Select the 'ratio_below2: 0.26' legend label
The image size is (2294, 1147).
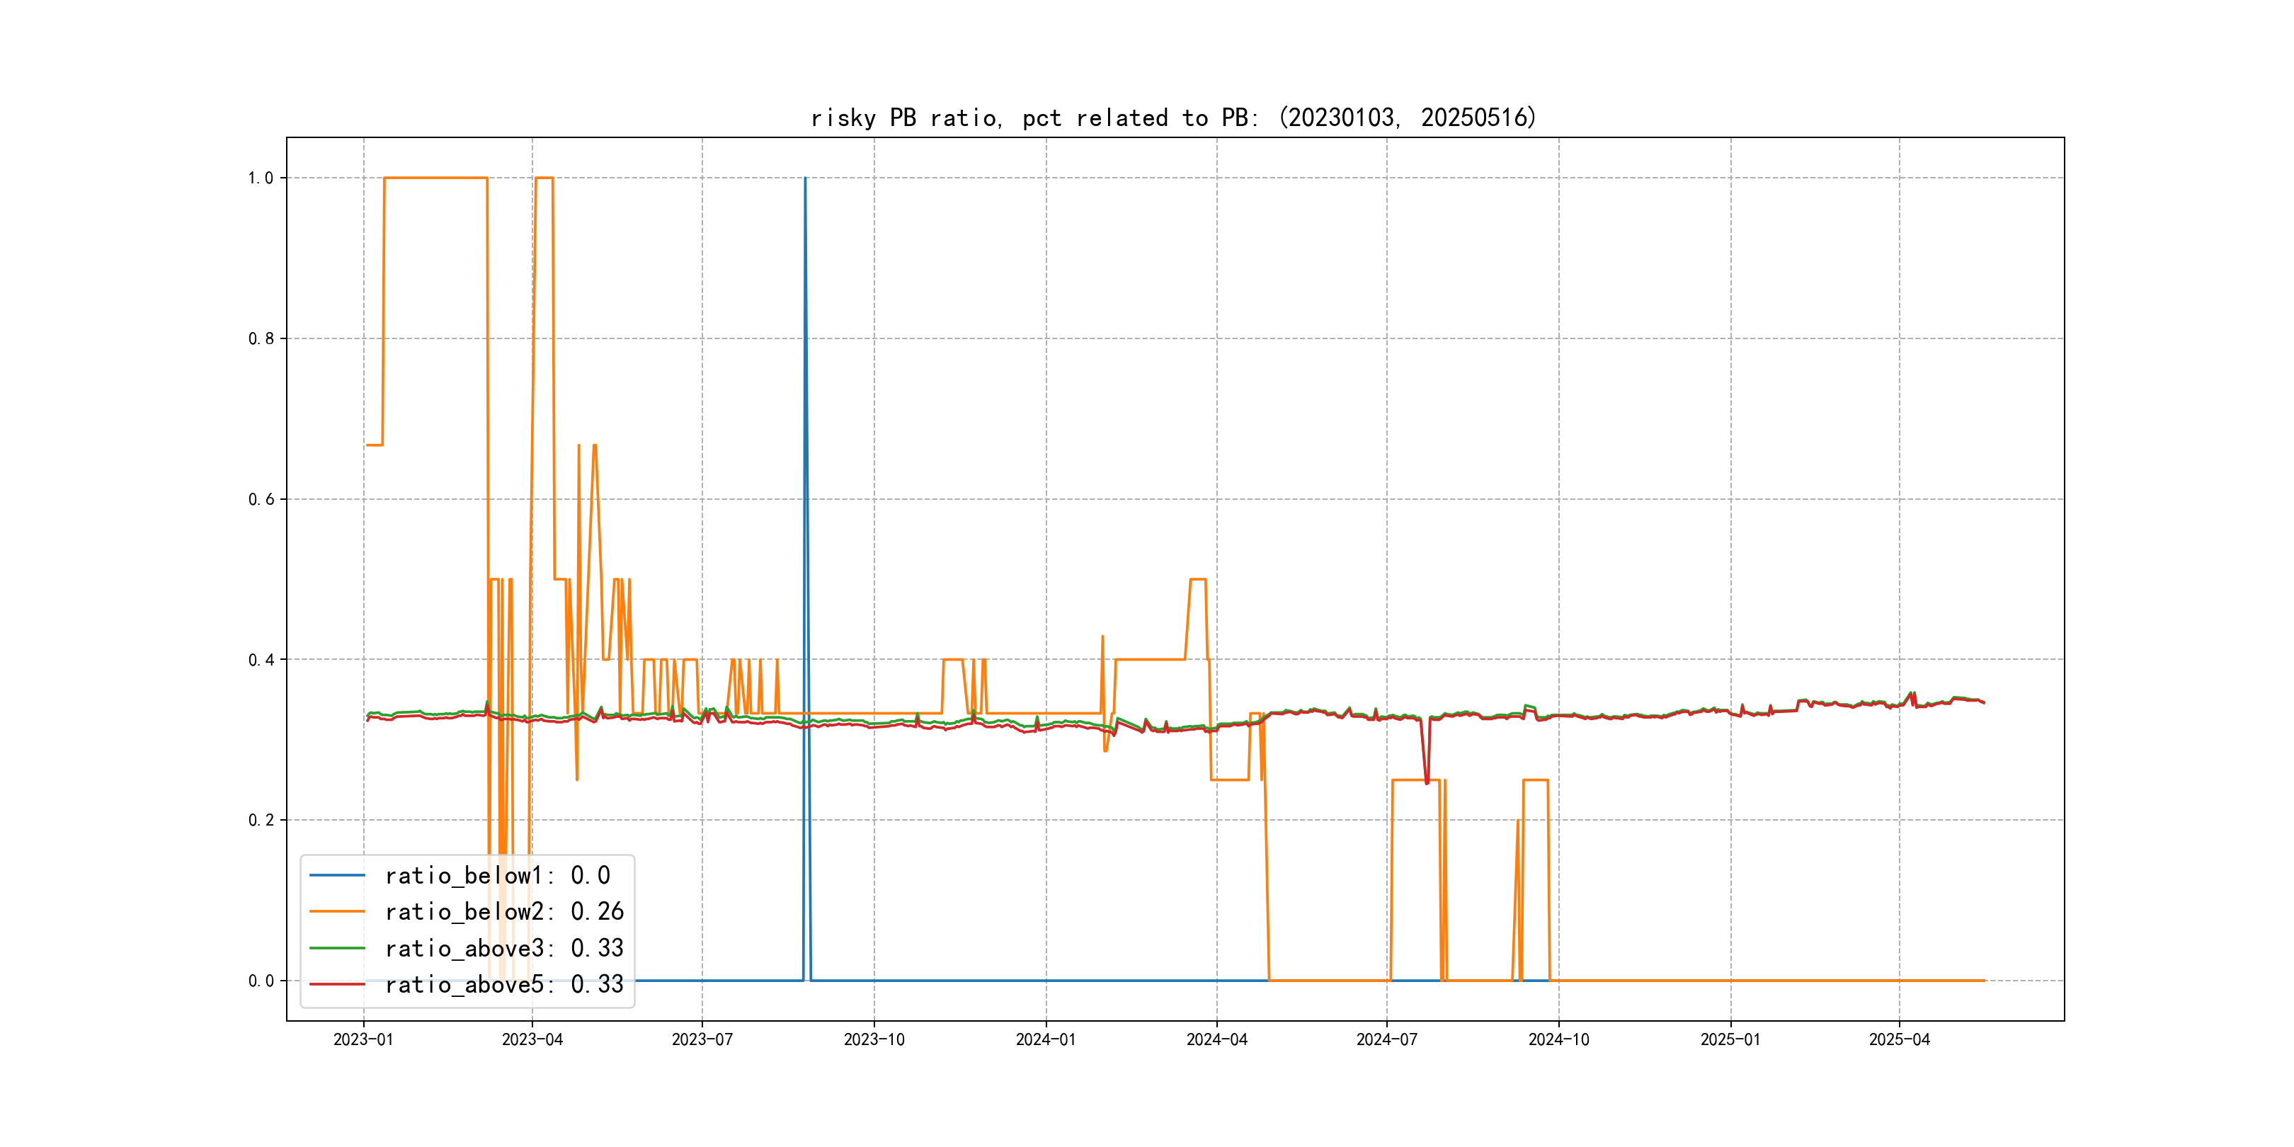click(504, 911)
